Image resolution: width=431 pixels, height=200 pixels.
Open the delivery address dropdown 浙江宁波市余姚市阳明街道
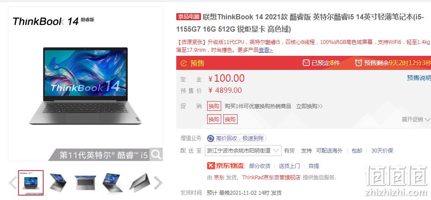(243, 151)
